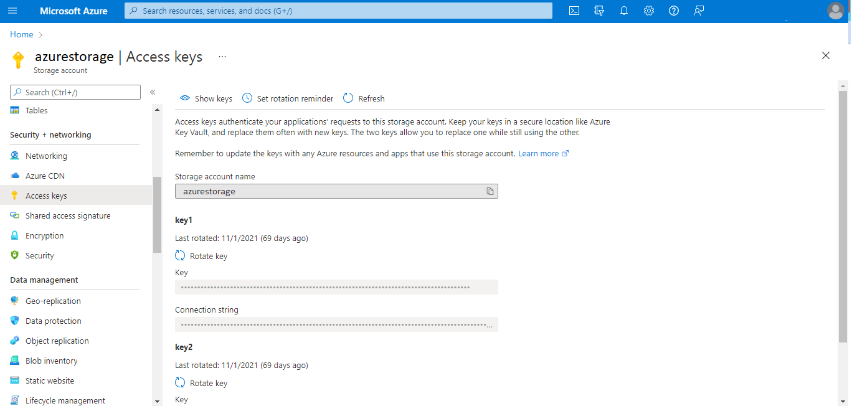Open portal settings gear icon
The width and height of the screenshot is (852, 406).
(649, 11)
